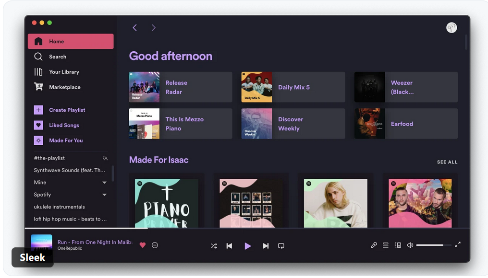Screen dimensions: 488x278
Task: Click the Home house icon
Action: click(38, 41)
